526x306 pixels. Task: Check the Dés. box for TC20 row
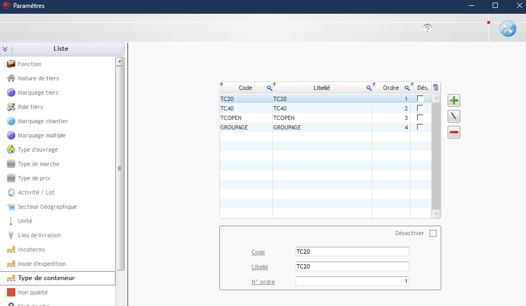(420, 99)
